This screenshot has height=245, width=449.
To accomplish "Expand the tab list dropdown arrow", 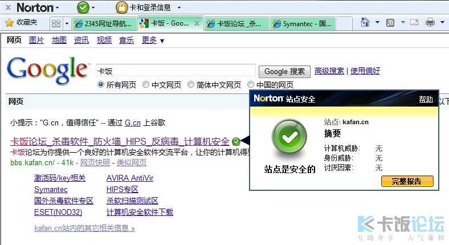I will coord(67,23).
